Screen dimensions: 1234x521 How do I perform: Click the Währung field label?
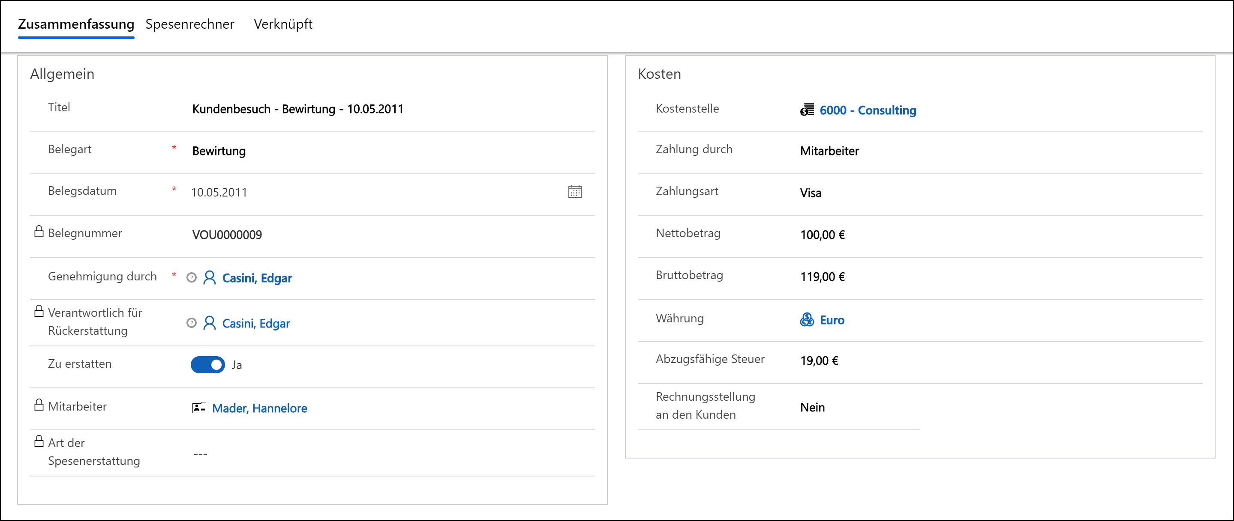680,318
